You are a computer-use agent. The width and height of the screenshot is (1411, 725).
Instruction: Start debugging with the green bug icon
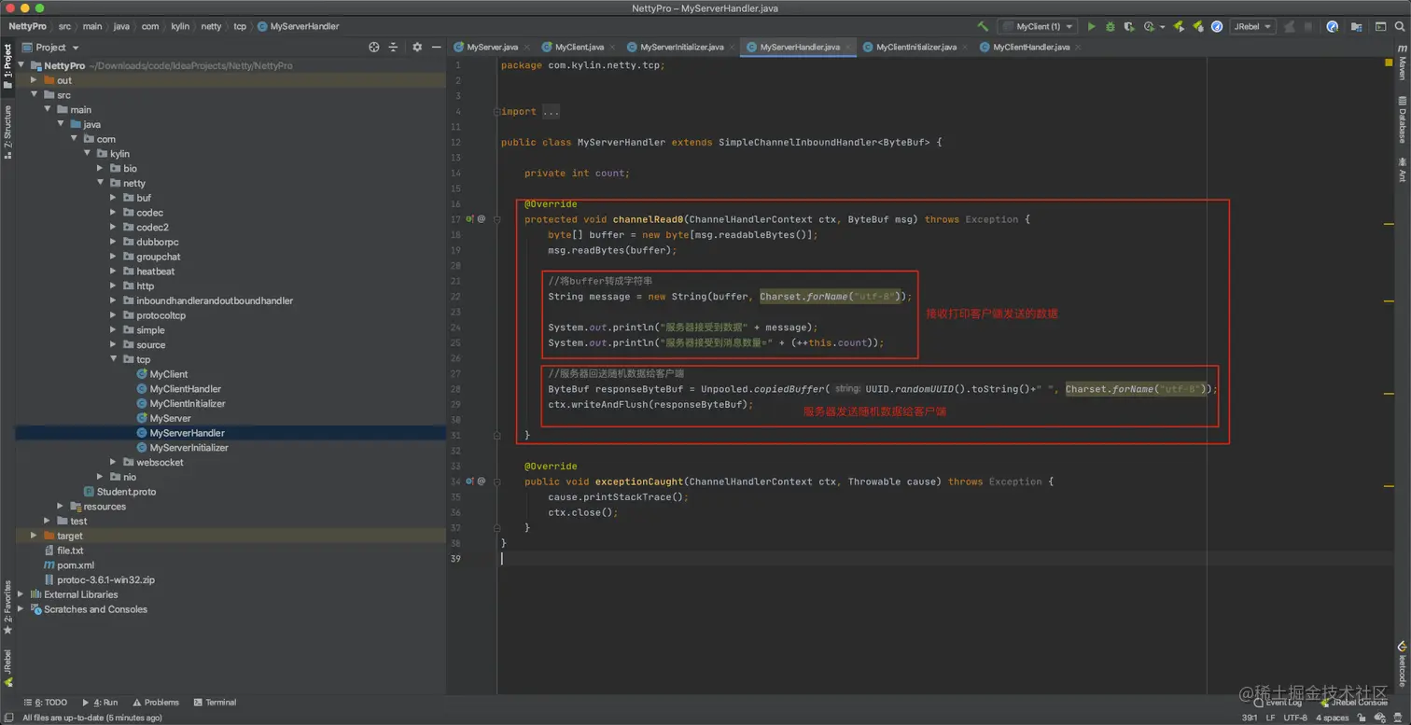pyautogui.click(x=1110, y=27)
